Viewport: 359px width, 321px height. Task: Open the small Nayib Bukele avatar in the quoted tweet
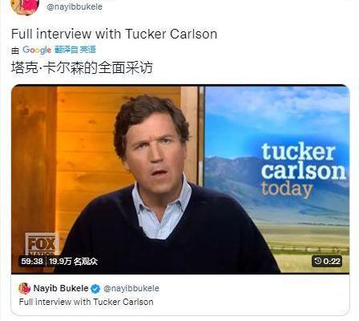(x=25, y=288)
